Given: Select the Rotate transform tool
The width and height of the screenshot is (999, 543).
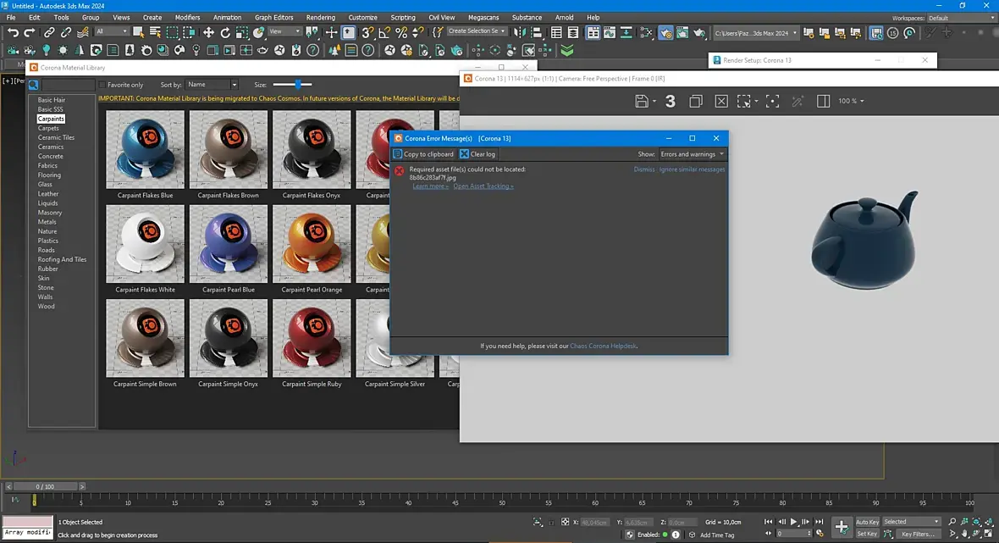Looking at the screenshot, I should coord(225,32).
